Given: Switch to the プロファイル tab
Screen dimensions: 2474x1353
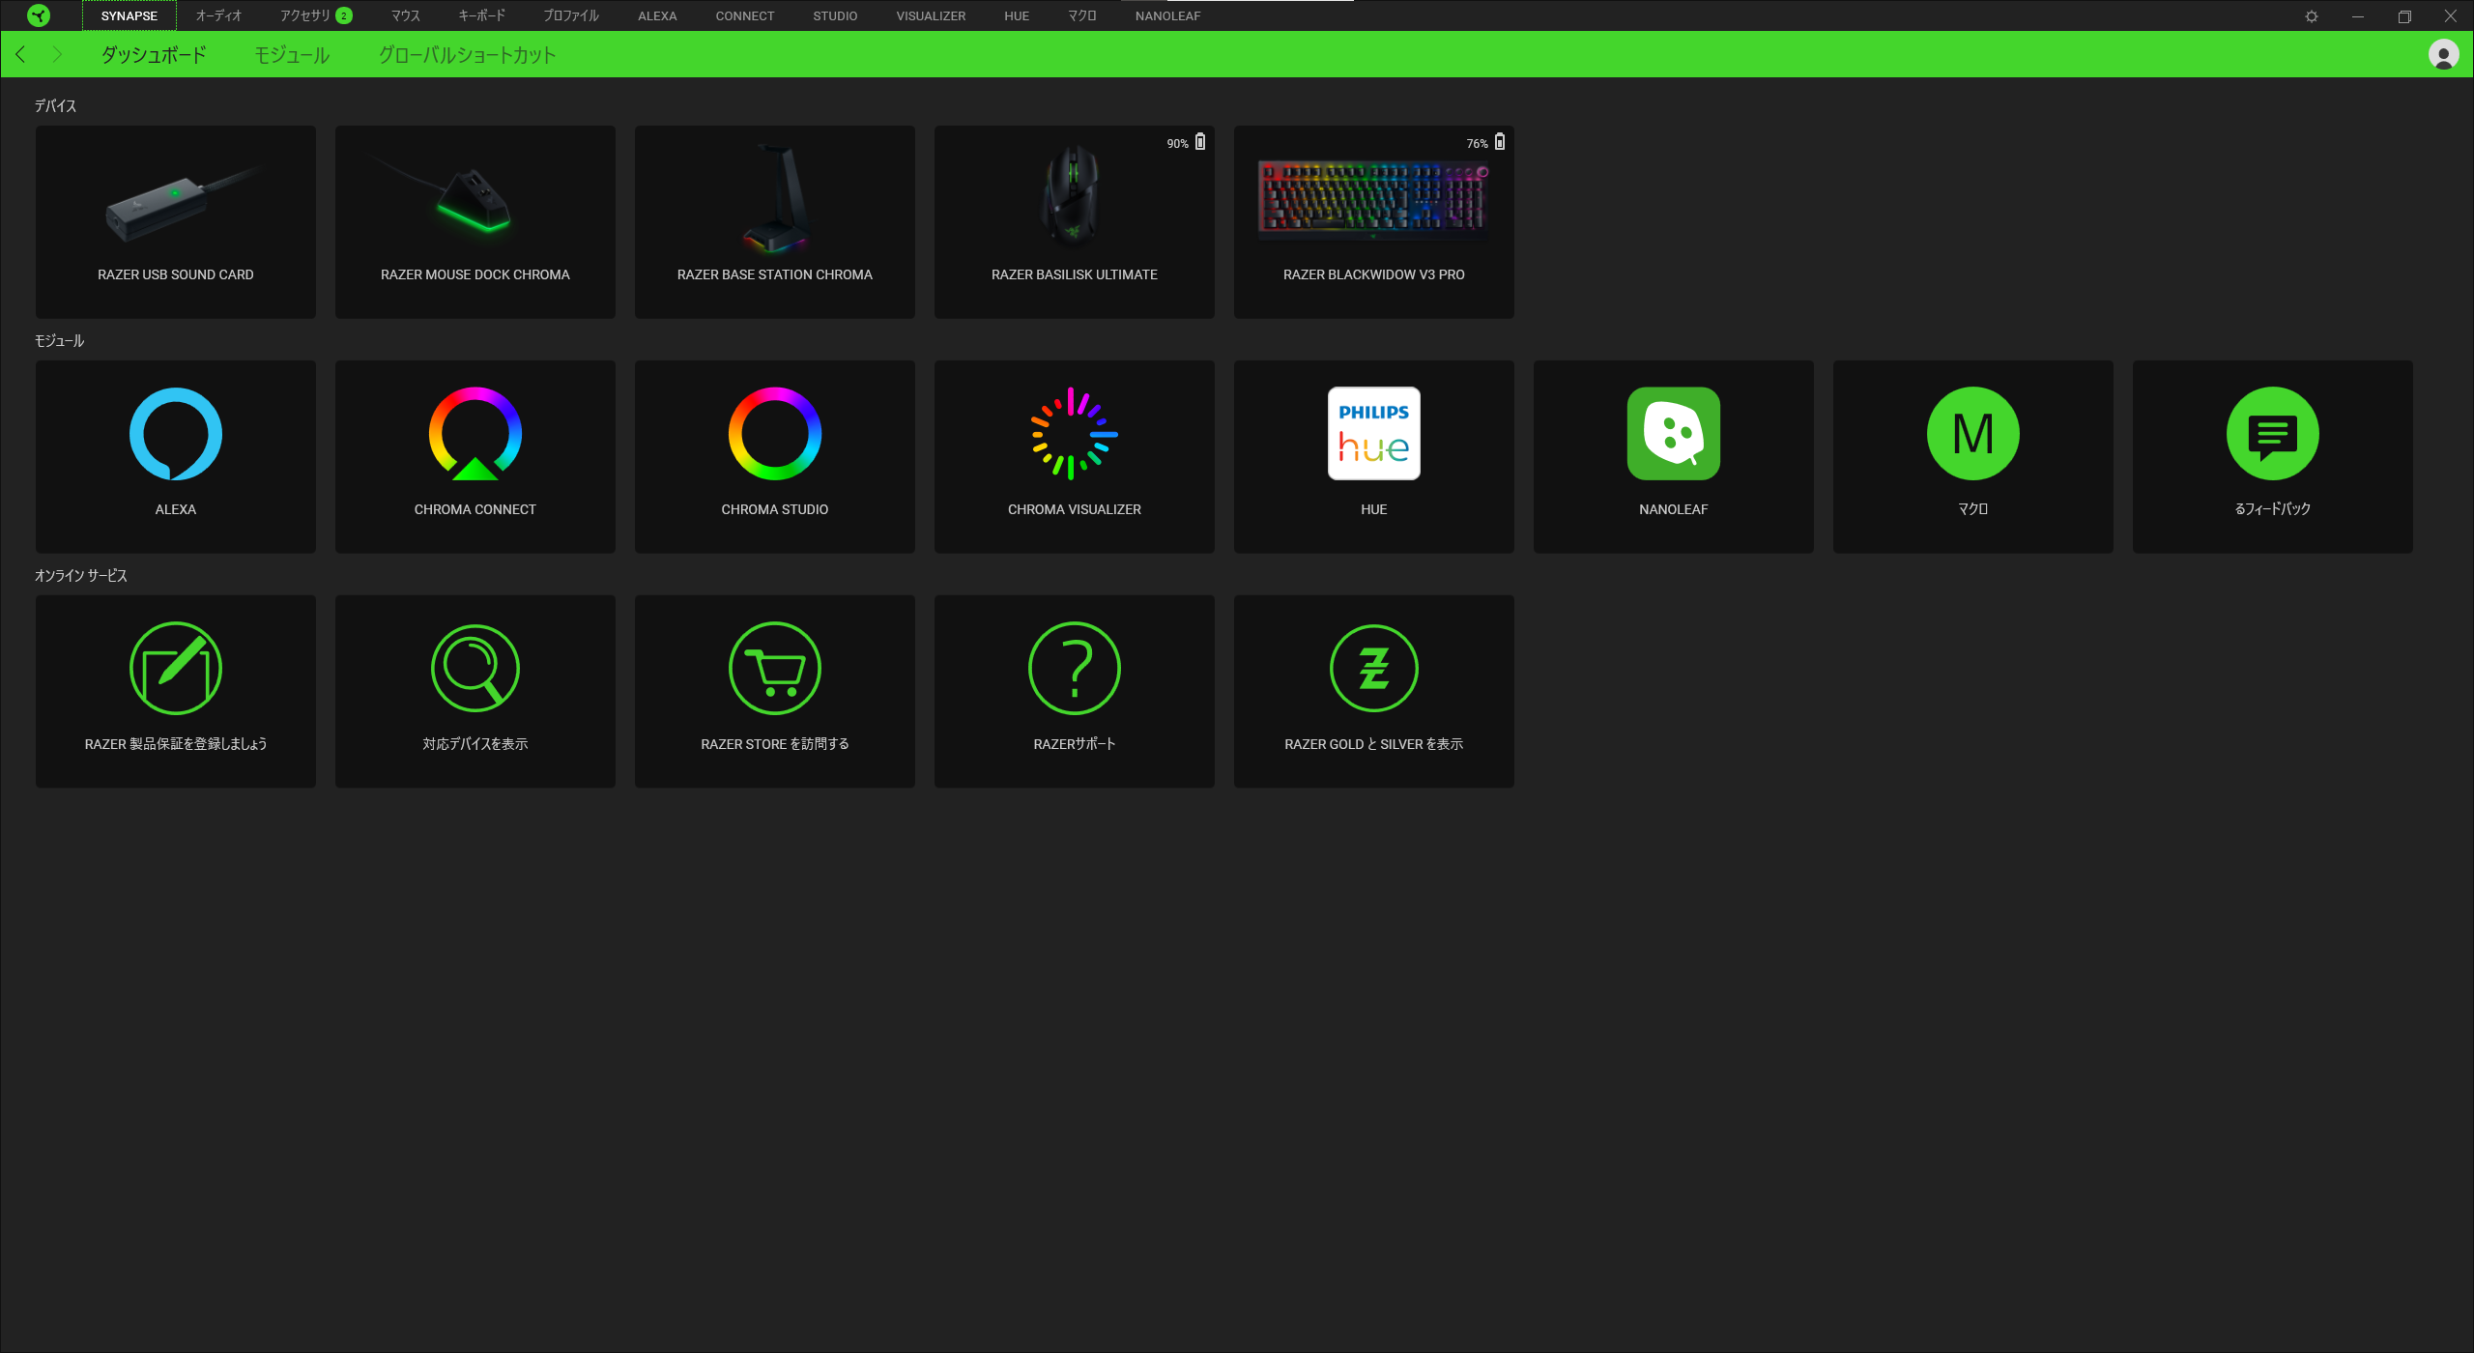Looking at the screenshot, I should pyautogui.click(x=570, y=15).
